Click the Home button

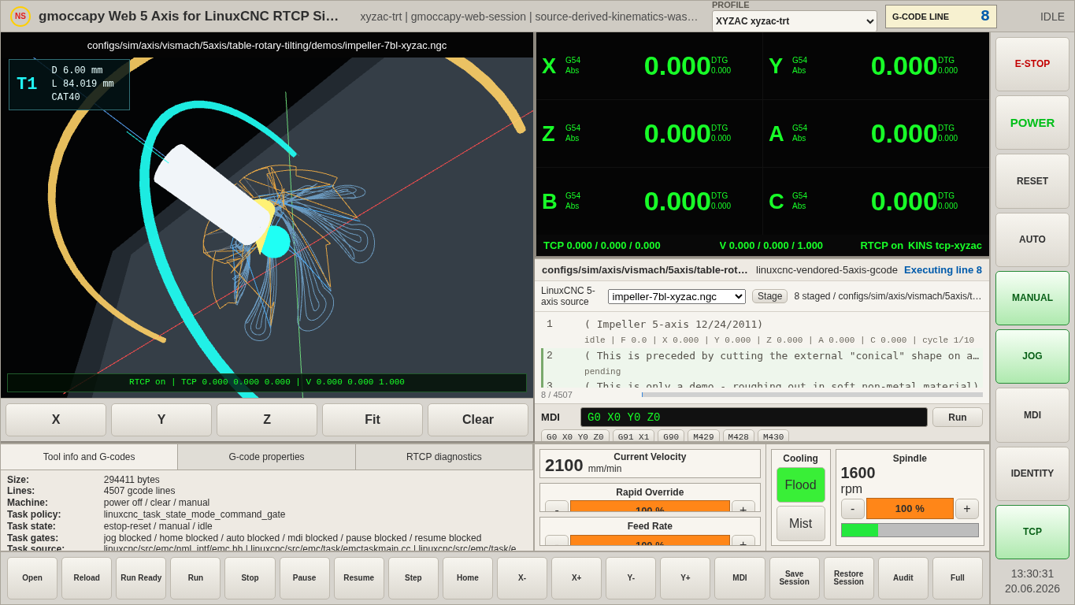pos(468,578)
